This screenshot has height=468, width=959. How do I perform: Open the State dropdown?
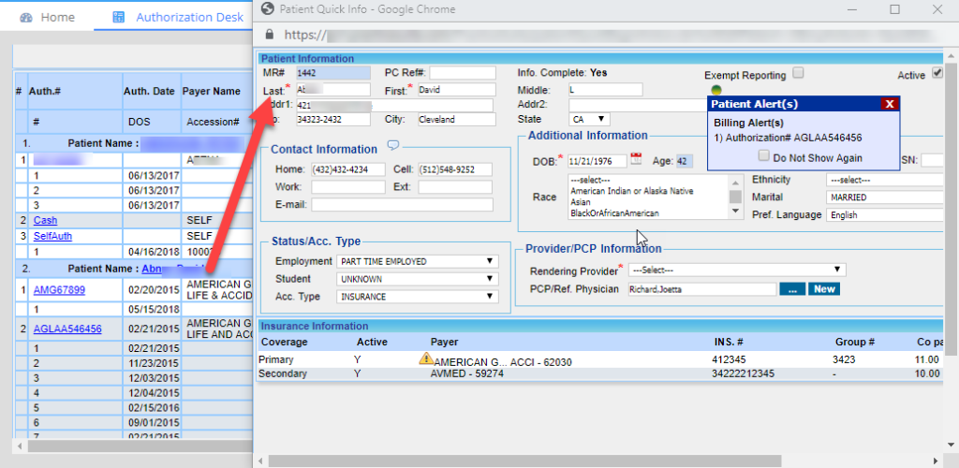[x=590, y=119]
